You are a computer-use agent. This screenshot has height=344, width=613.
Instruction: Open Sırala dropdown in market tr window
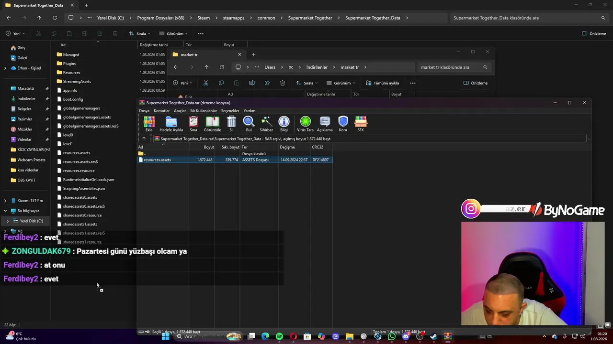pos(307,83)
